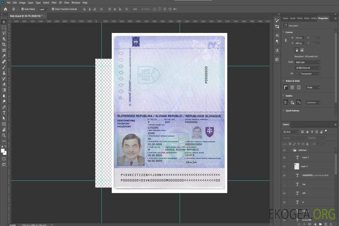Add a layer mask icon
Screen dimensions: 339x226
309,224
